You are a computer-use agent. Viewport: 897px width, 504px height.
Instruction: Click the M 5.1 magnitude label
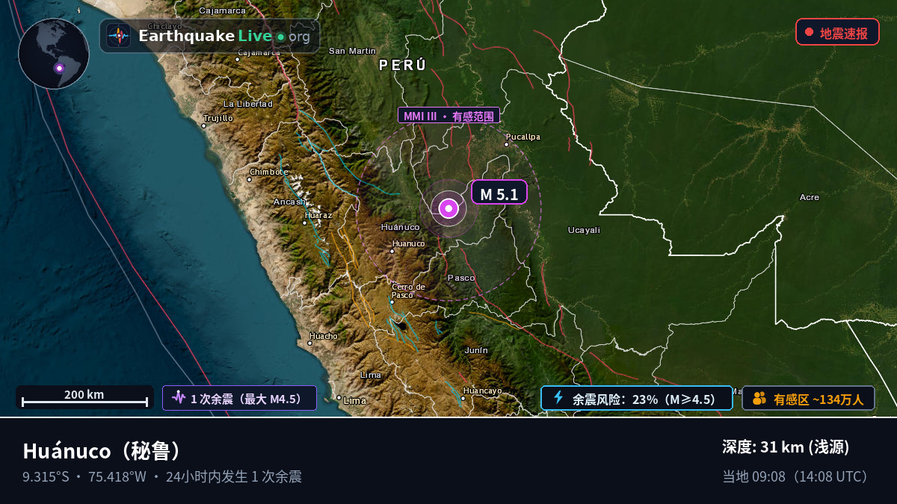pyautogui.click(x=499, y=193)
